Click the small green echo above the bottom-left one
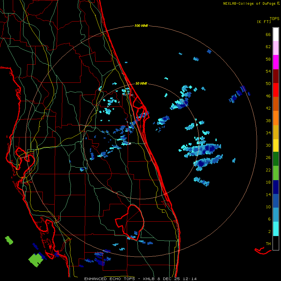The width and height of the screenshot is (281, 281). pyautogui.click(x=9, y=240)
